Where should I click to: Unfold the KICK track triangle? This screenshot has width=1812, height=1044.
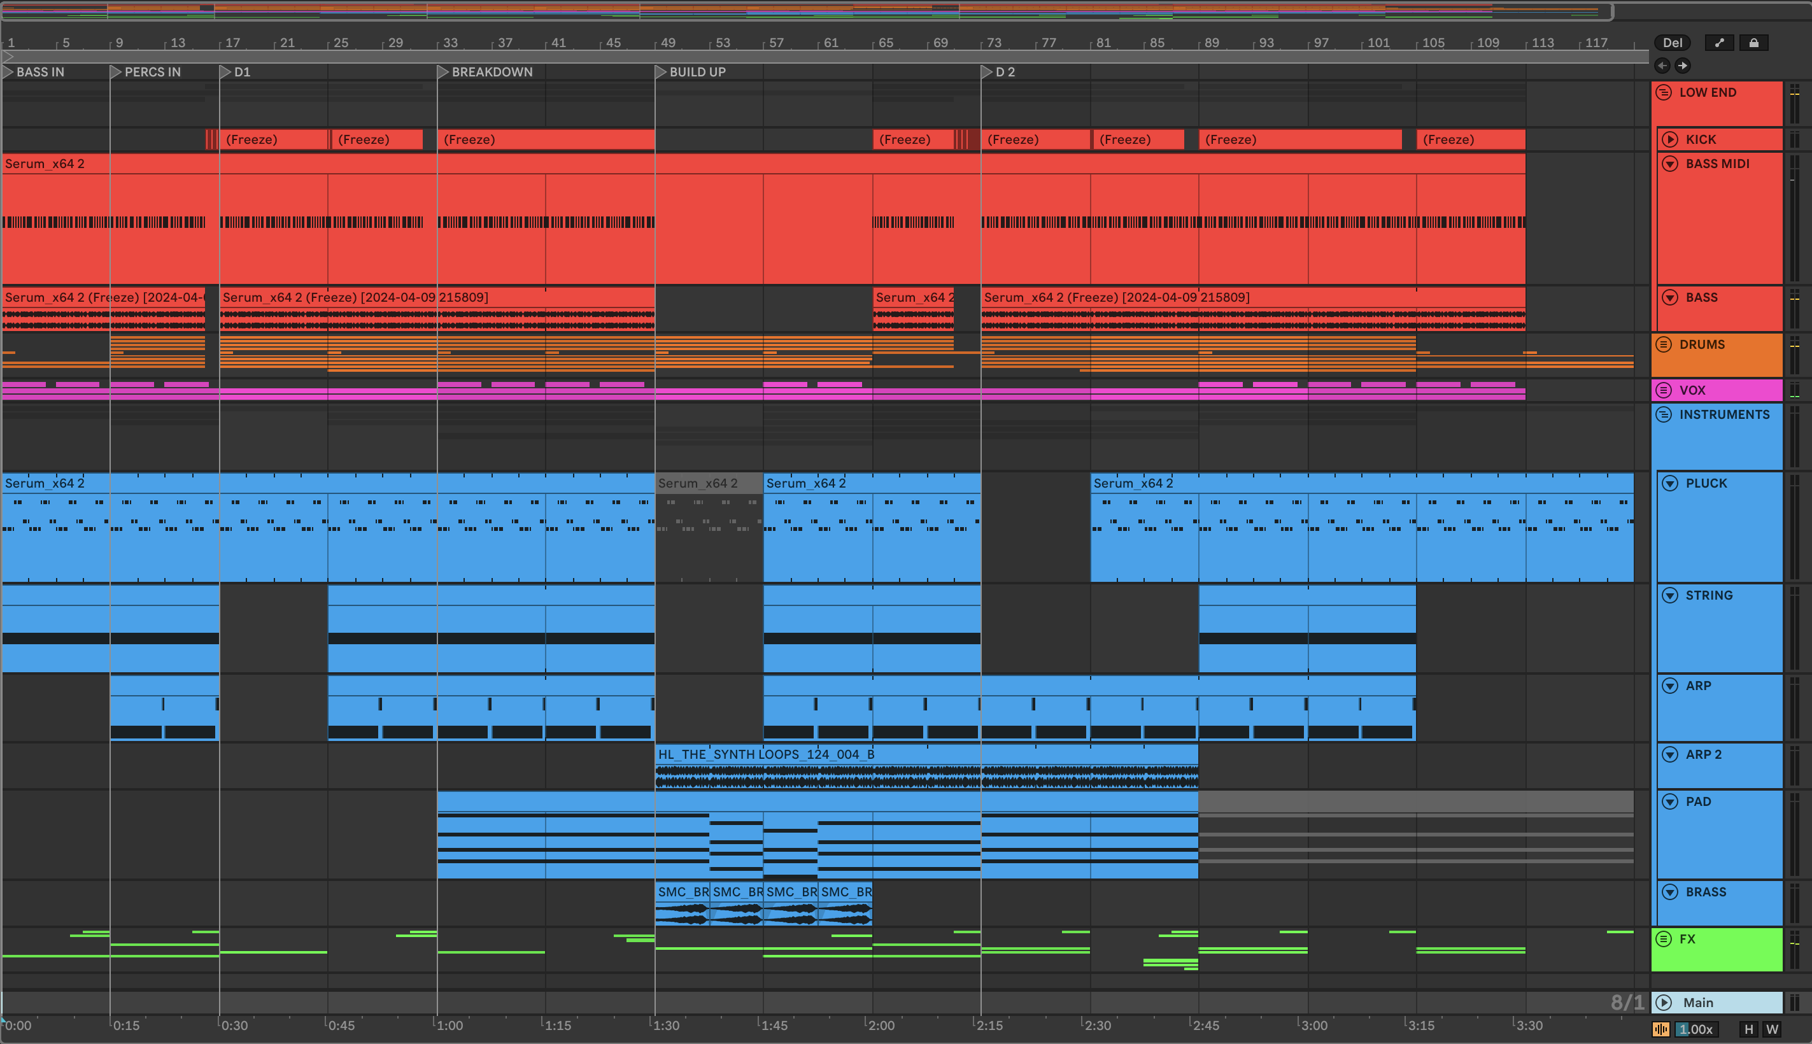(1670, 139)
